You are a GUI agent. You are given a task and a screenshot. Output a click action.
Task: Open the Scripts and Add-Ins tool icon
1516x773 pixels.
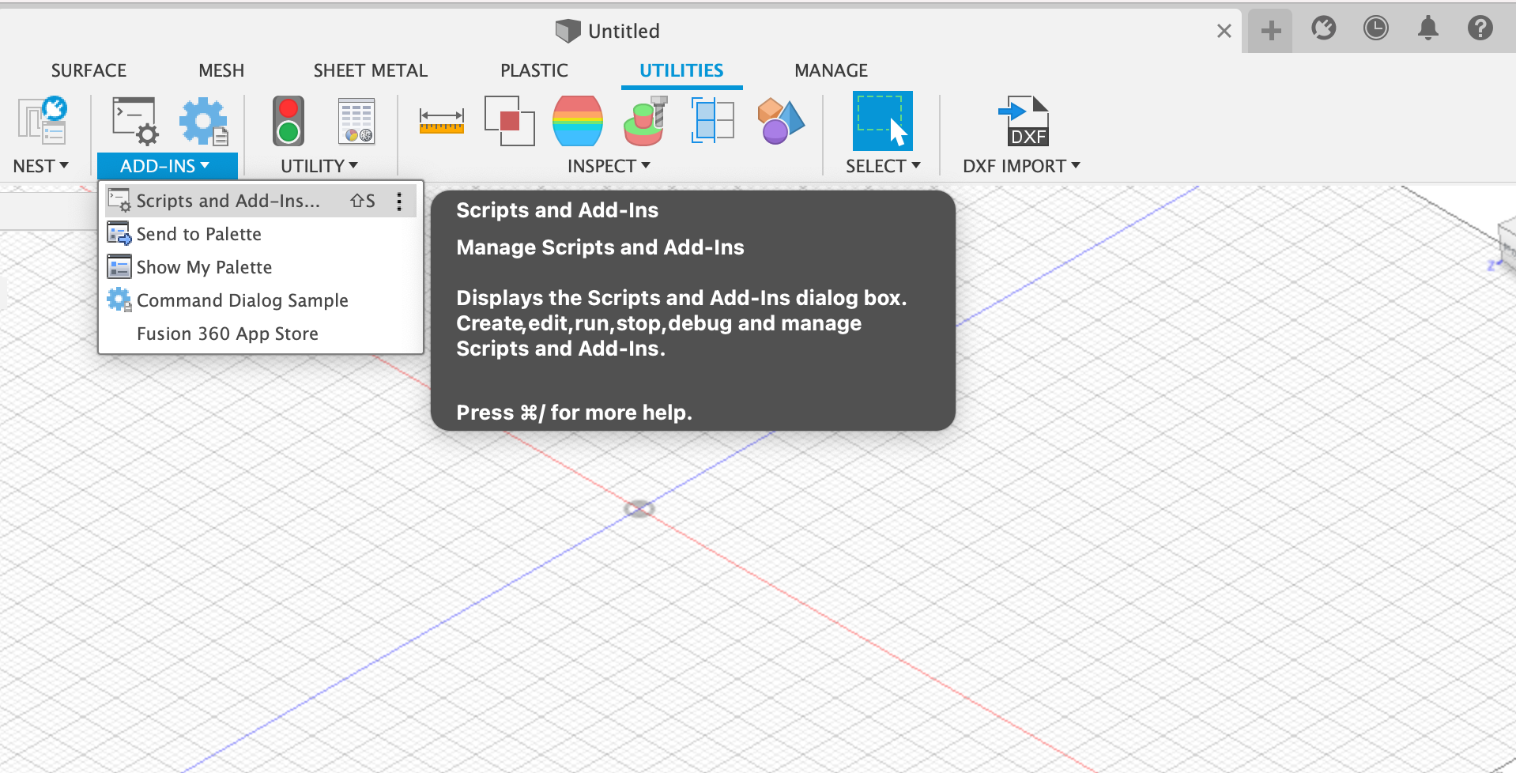134,121
